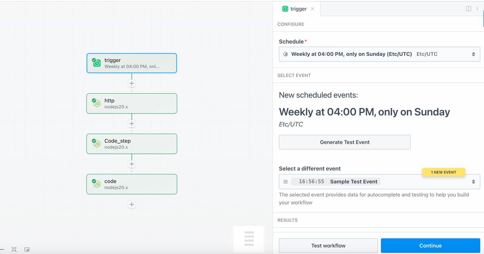Click Generate Test Event button
The height and width of the screenshot is (254, 484).
point(345,142)
